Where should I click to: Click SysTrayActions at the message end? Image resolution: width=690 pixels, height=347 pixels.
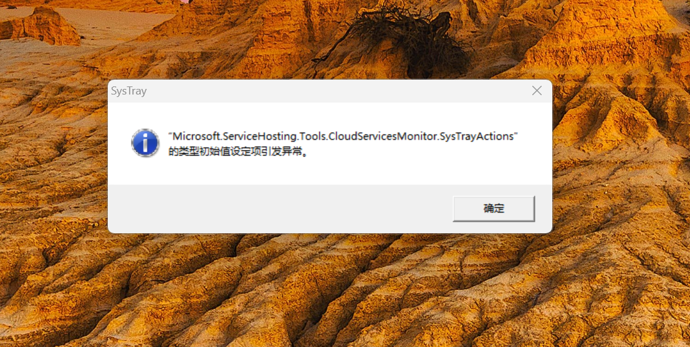[x=476, y=137]
